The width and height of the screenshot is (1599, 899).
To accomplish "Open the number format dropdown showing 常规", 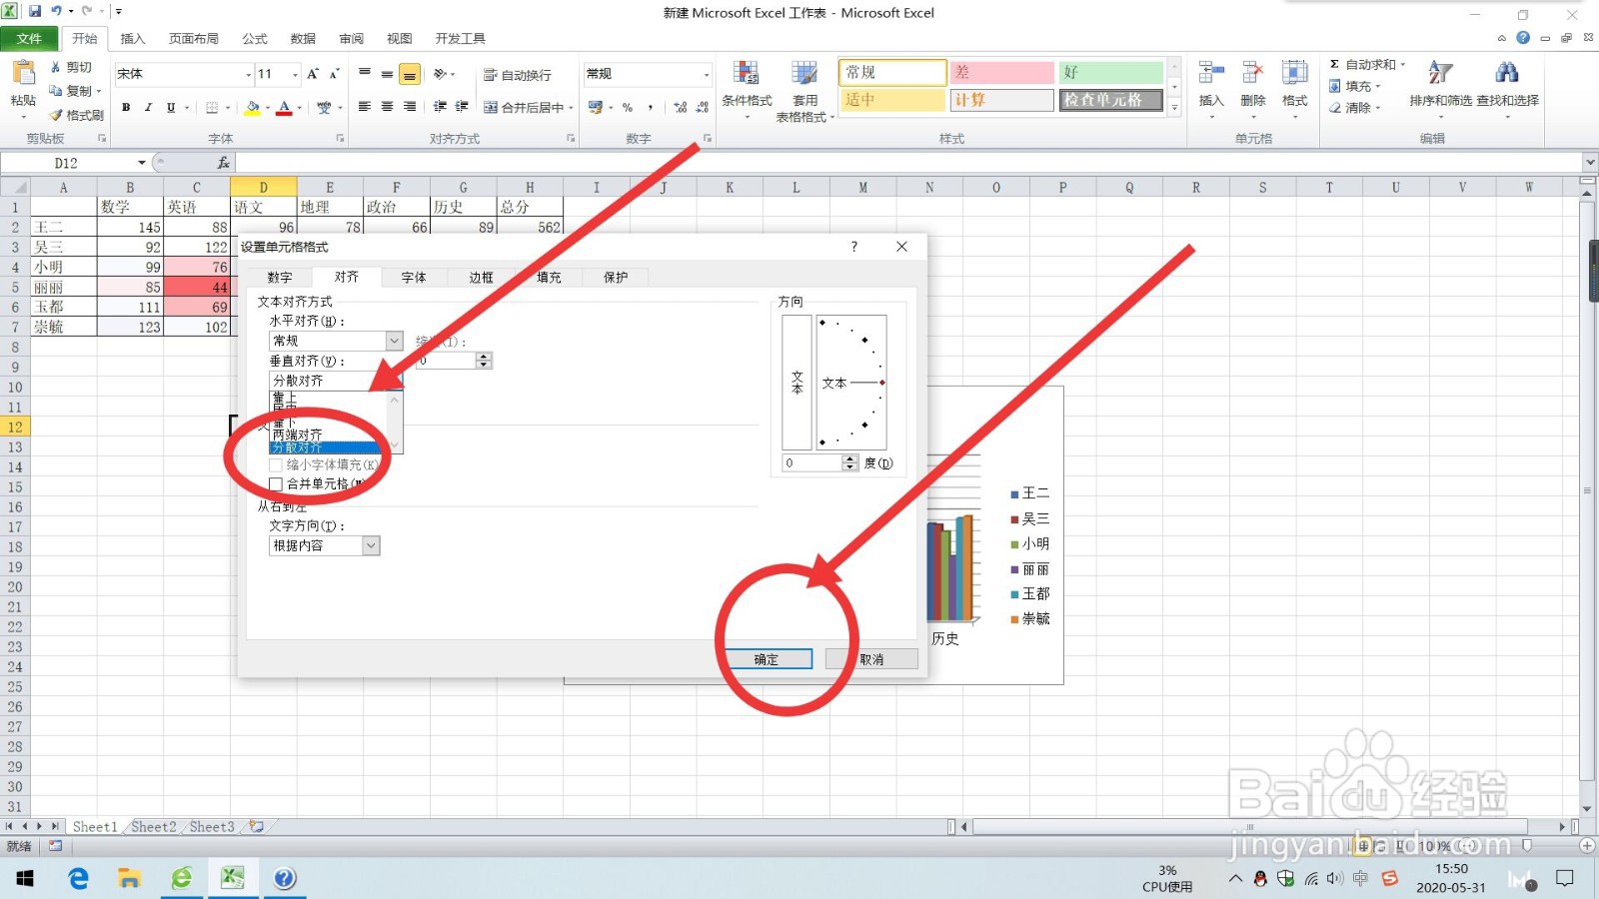I will [x=706, y=75].
